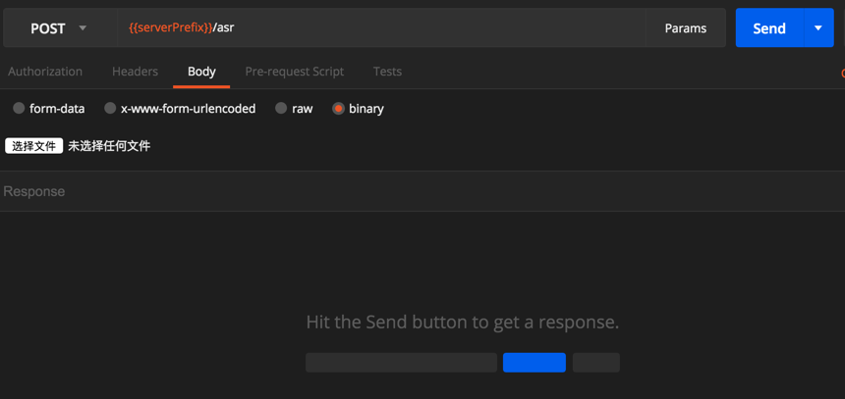
Task: Open the Params editor
Action: point(686,28)
